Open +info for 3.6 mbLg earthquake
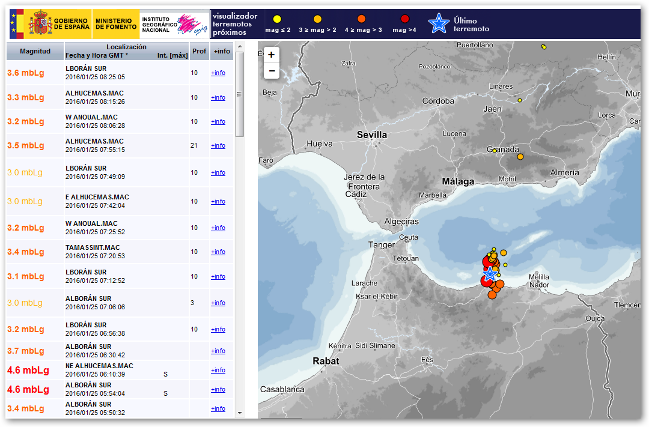This screenshot has width=649, height=427. [x=218, y=73]
